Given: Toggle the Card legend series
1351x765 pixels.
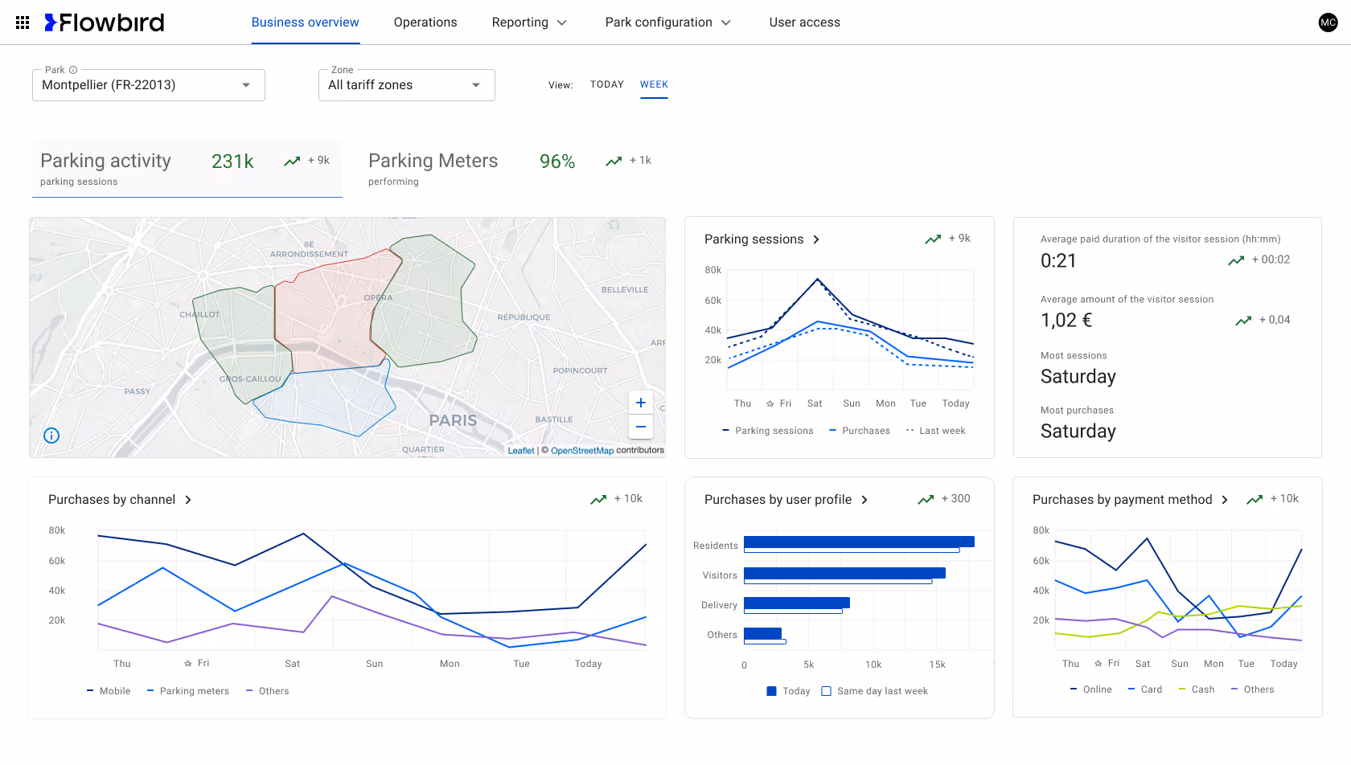Looking at the screenshot, I should pos(1145,689).
